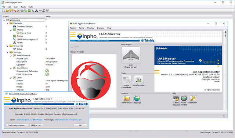Image resolution: width=235 pixels, height=138 pixels.
Task: Open Support Request help icon
Action: pyautogui.click(x=176, y=99)
